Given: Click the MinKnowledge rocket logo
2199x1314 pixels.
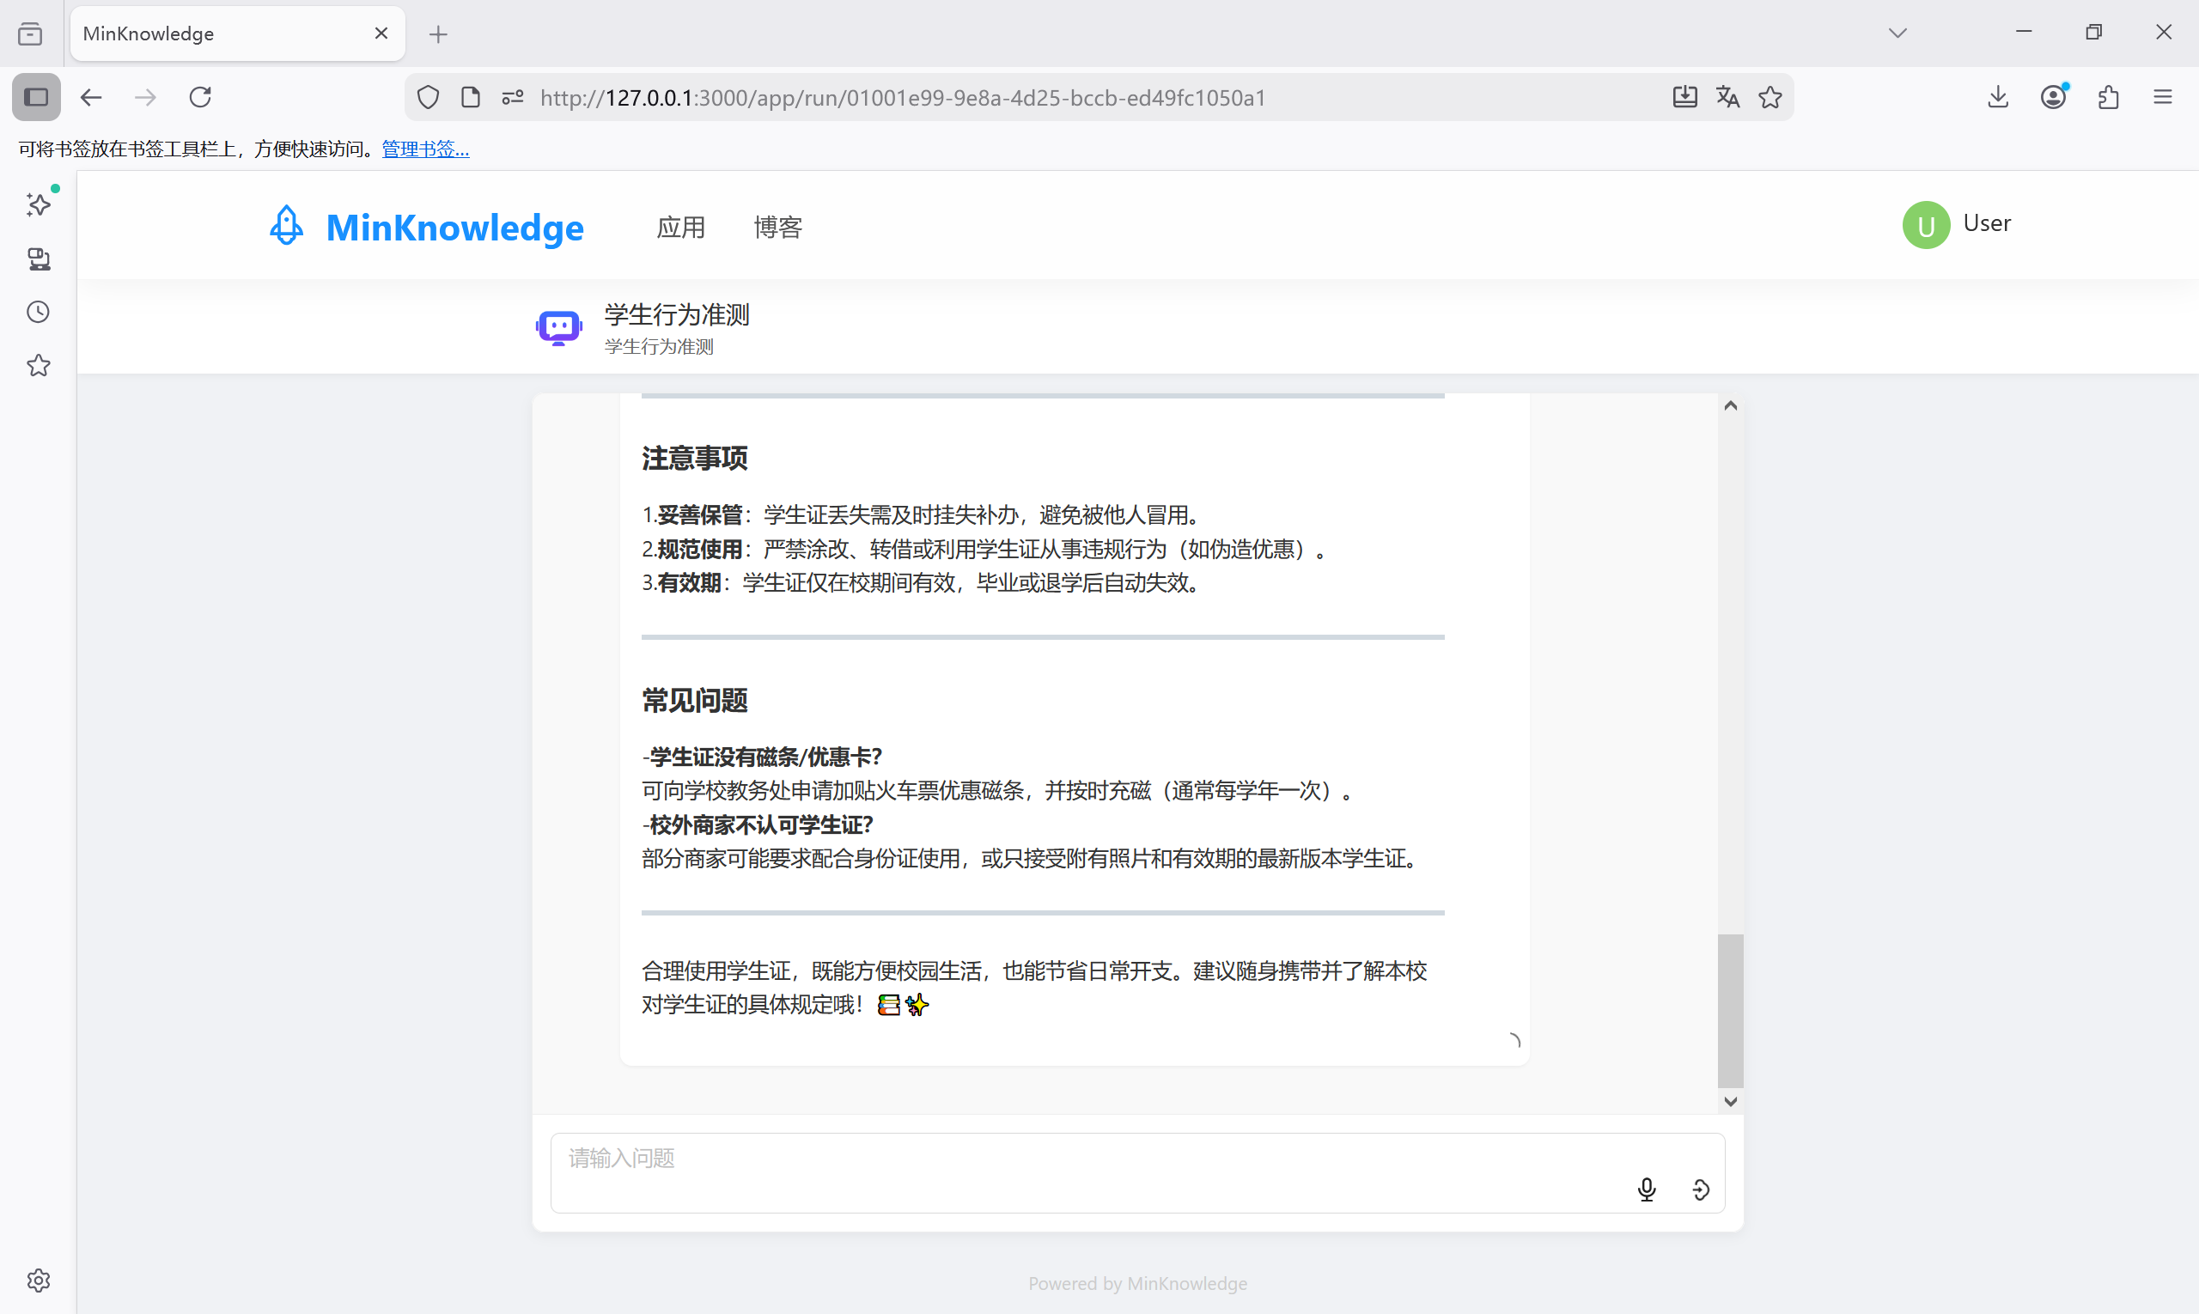Looking at the screenshot, I should point(285,226).
